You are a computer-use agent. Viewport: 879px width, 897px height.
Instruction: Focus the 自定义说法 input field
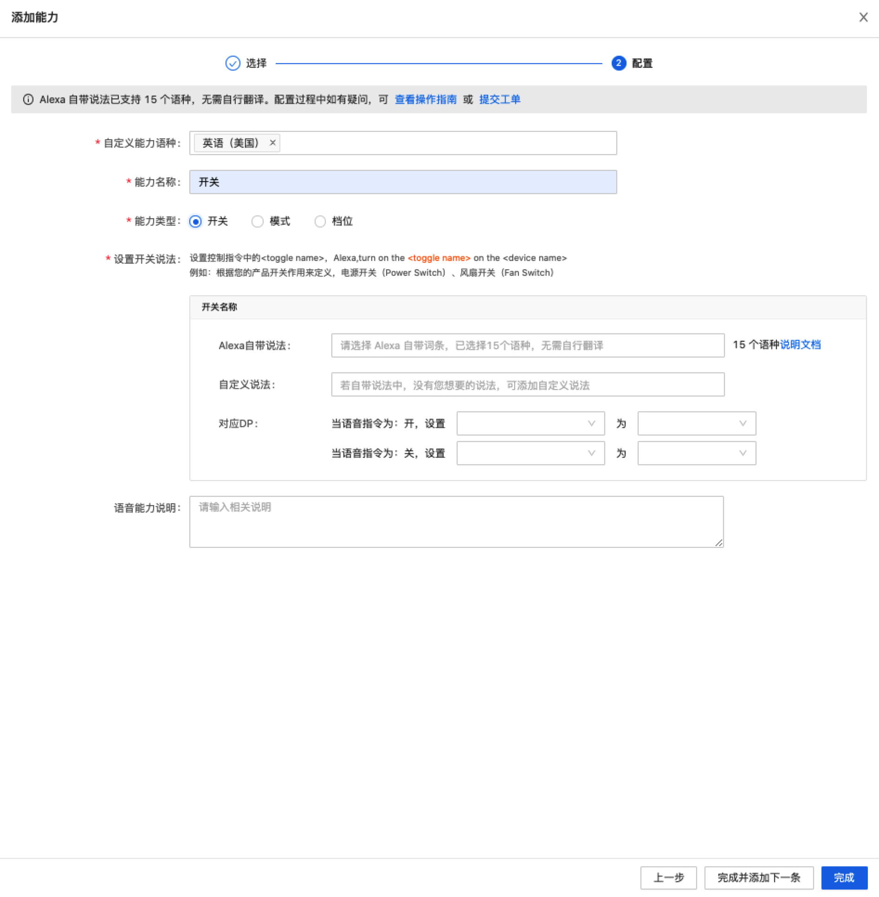[528, 384]
